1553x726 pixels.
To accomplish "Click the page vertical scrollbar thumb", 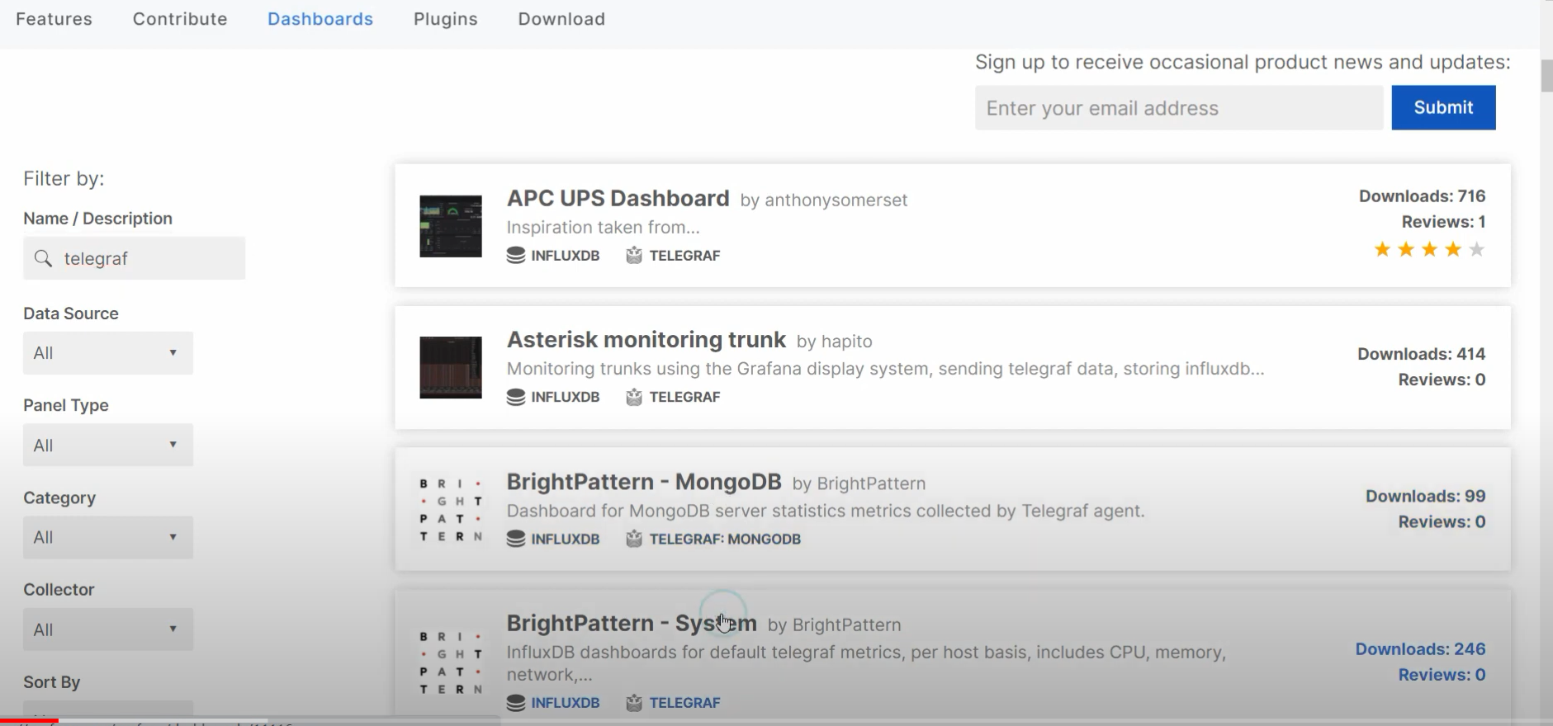I will click(x=1546, y=75).
